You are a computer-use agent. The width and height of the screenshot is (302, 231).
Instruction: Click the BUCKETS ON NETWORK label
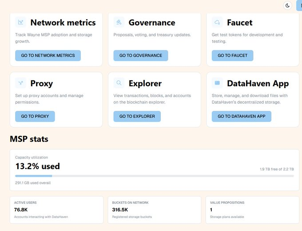(130, 203)
